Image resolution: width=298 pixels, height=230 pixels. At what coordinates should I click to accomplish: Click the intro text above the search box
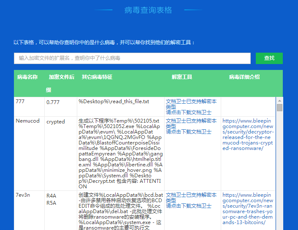(x=104, y=43)
